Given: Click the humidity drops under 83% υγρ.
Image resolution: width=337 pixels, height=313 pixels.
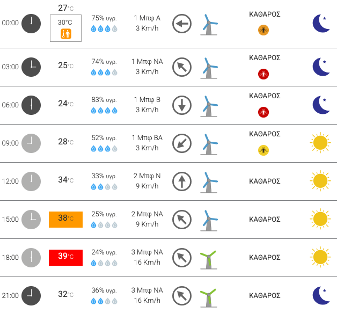Looking at the screenshot, I should 104,111.
